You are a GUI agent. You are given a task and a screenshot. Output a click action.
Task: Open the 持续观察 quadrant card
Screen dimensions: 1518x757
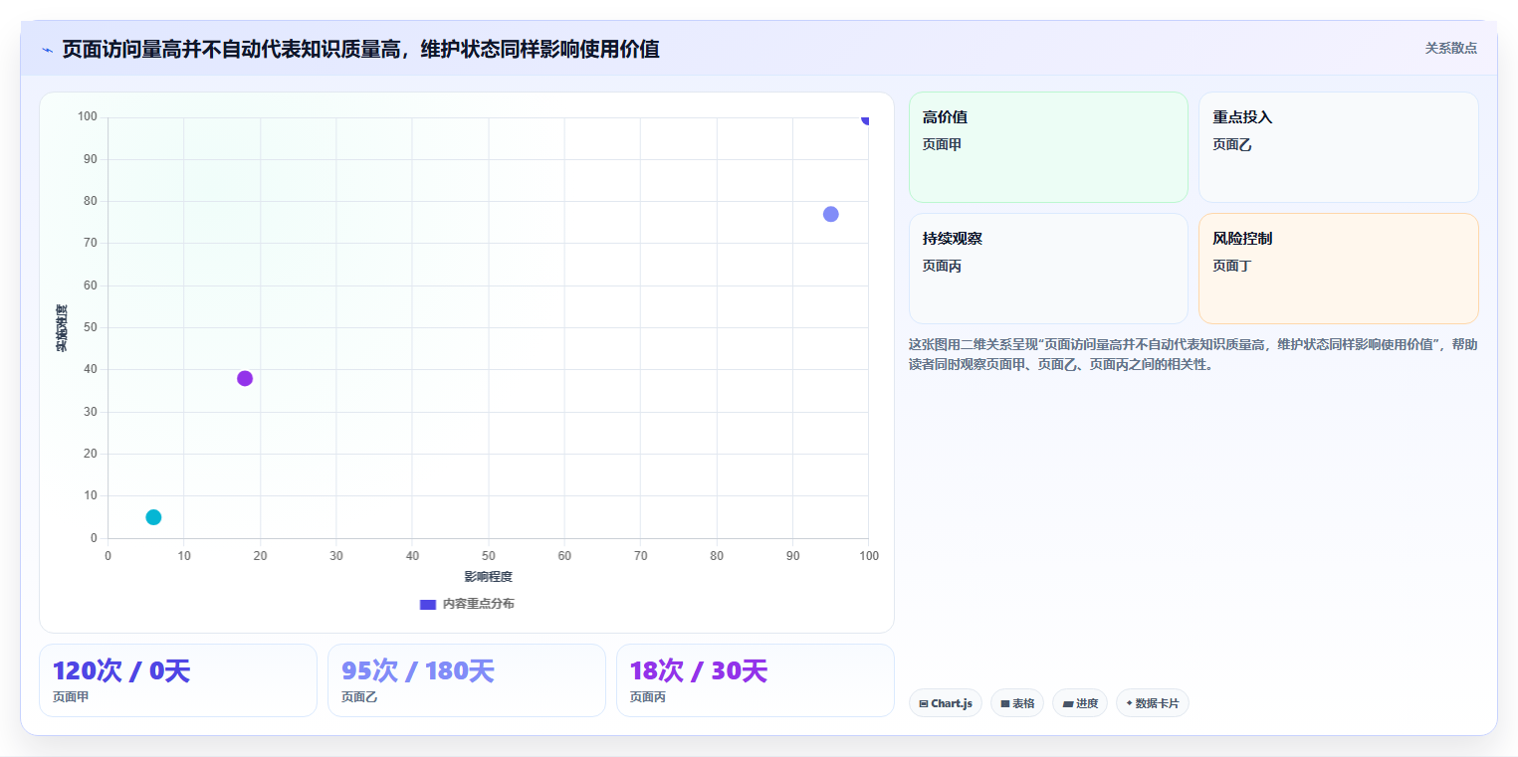pyautogui.click(x=1048, y=269)
